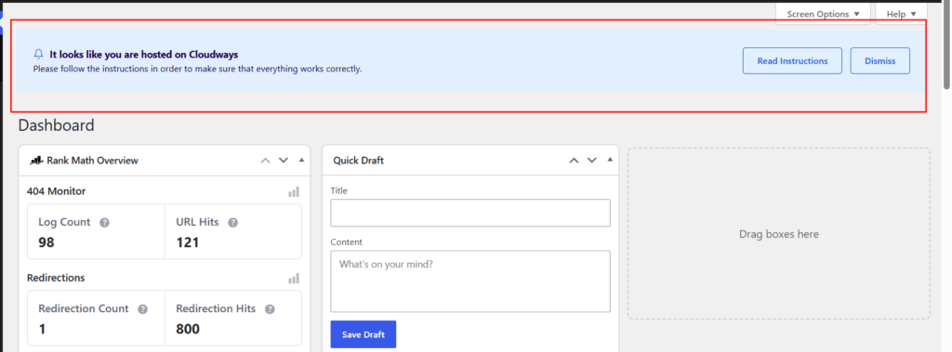952x352 pixels.
Task: Focus the Quick Draft Title field
Action: (469, 213)
